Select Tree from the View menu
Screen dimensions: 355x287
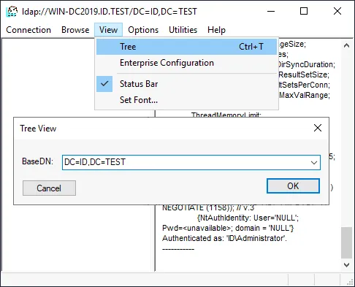[x=186, y=47]
